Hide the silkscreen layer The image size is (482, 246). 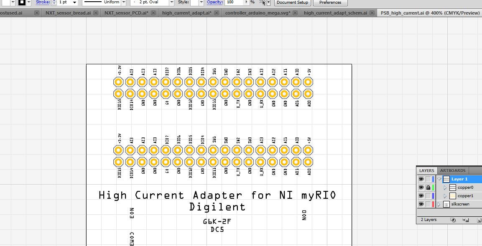(421, 204)
